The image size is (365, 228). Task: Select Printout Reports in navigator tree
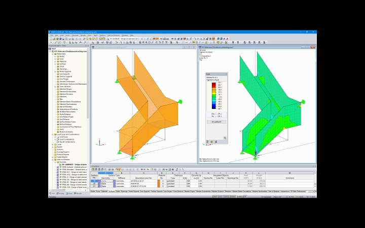pyautogui.click(x=63, y=154)
